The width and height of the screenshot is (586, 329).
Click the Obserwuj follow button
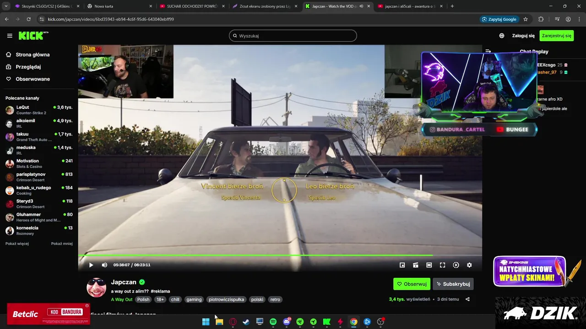412,284
